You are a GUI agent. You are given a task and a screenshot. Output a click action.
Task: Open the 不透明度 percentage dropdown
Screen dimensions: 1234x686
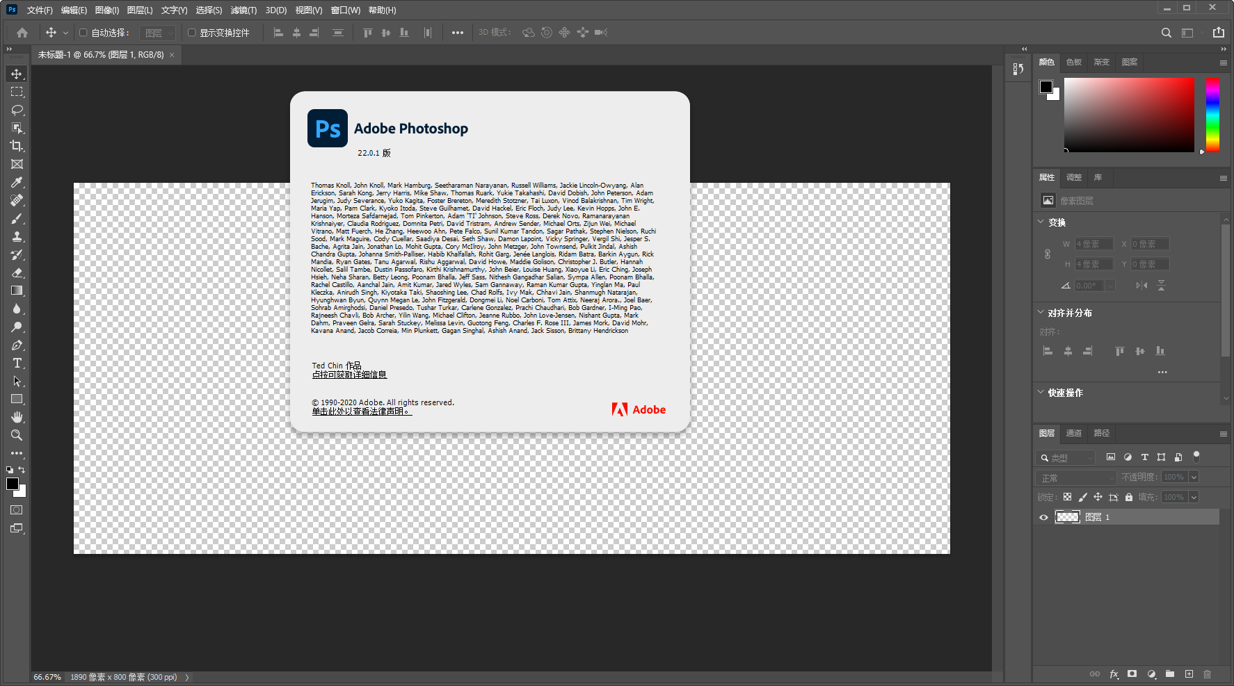pyautogui.click(x=1195, y=477)
